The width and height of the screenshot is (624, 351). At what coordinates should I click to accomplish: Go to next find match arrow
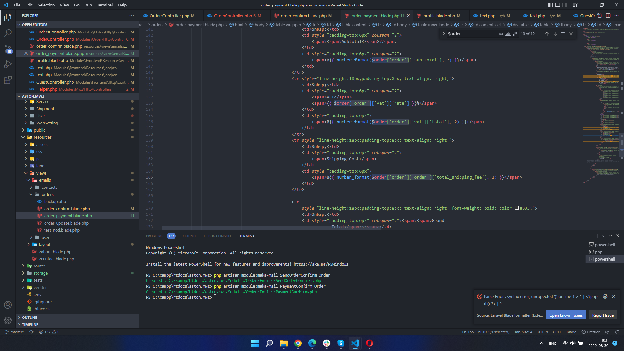555,34
